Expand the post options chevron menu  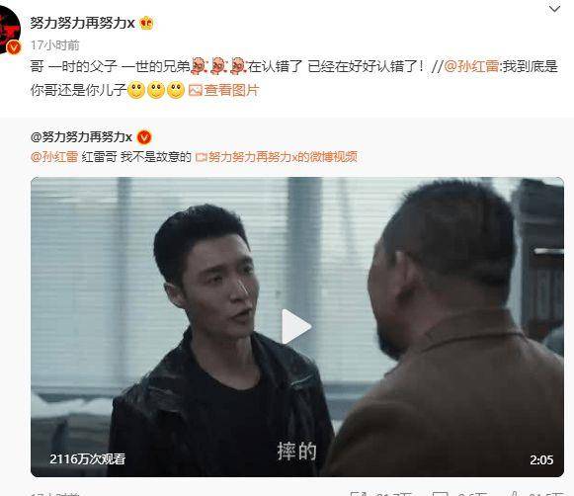554,9
